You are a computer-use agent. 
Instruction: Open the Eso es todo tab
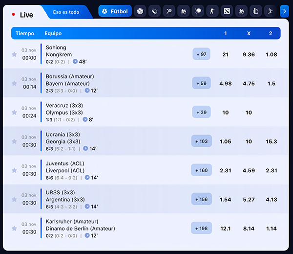66,12
